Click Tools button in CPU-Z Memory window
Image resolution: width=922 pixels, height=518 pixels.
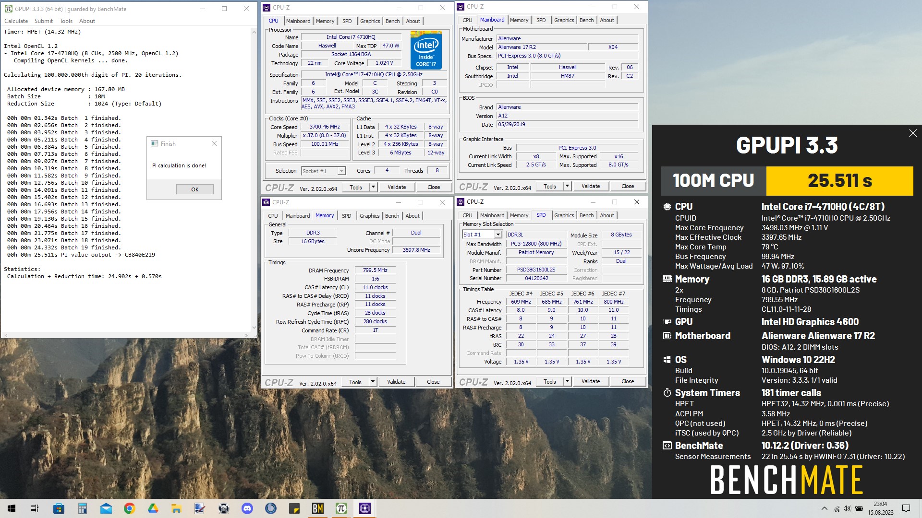point(355,382)
